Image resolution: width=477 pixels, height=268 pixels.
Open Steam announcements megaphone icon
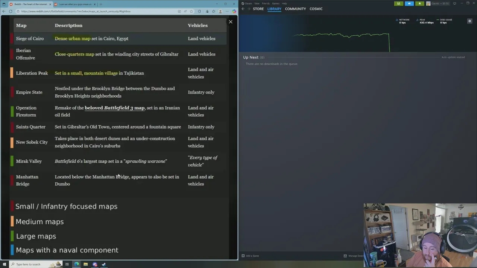click(x=409, y=3)
